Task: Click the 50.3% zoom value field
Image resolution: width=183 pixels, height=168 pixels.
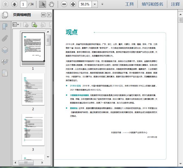Action: [x=85, y=4]
